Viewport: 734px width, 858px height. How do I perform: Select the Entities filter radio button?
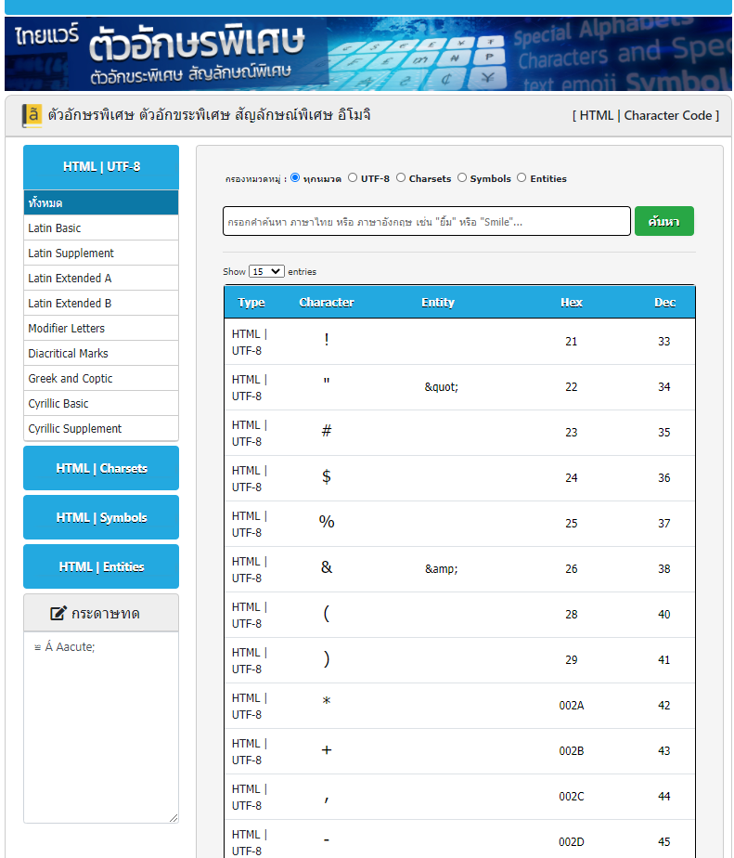coord(522,178)
